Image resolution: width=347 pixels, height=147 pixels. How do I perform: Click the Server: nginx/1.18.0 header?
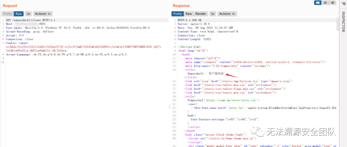click(x=194, y=24)
